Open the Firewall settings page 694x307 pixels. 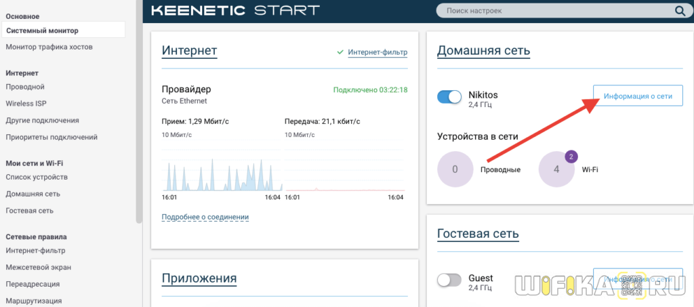pyautogui.click(x=38, y=267)
